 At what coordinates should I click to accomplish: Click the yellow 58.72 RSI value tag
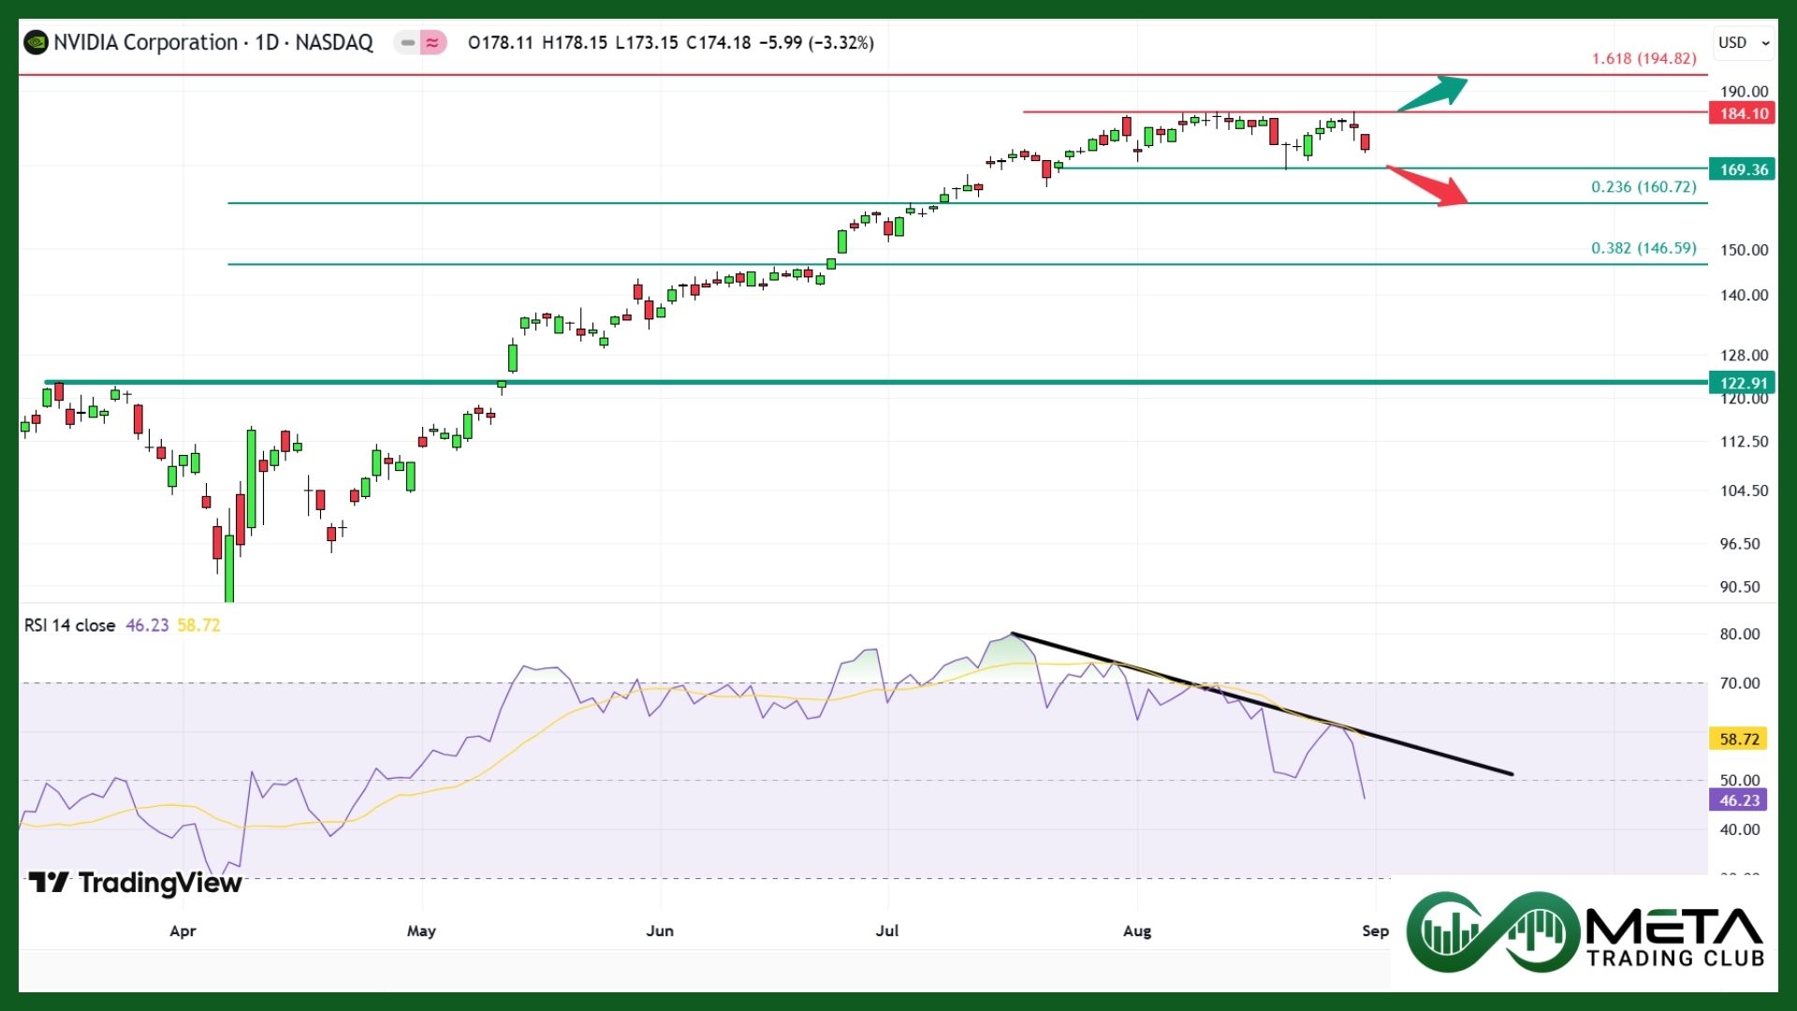click(x=1739, y=739)
